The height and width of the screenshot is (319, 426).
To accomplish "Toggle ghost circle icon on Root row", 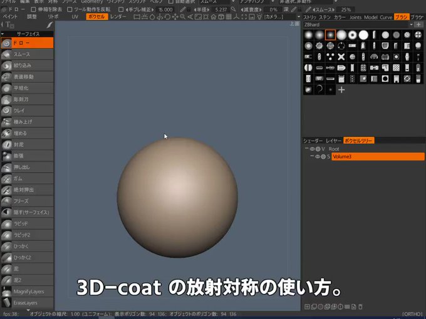I will (x=318, y=149).
